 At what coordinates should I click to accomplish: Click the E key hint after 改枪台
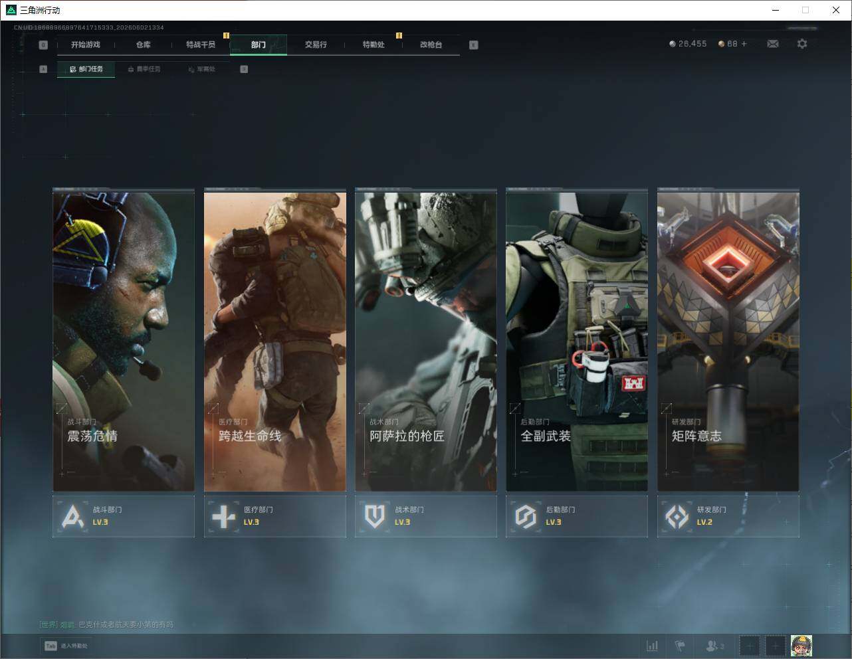click(473, 45)
